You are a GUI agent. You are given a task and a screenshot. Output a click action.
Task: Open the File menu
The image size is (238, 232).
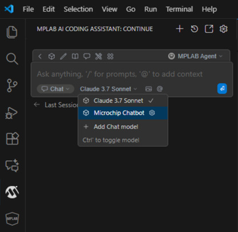pos(28,9)
